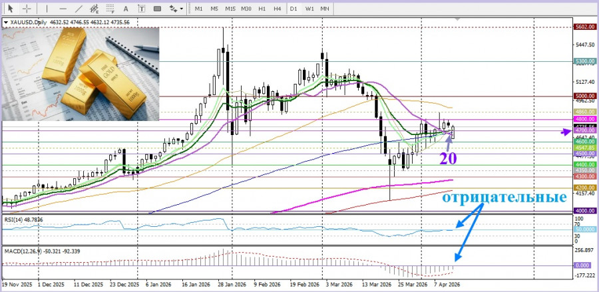Switch to M15 timeframe

230,9
